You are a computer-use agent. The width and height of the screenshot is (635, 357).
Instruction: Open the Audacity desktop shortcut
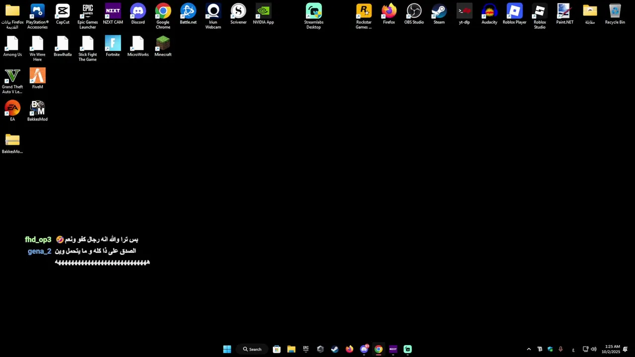pyautogui.click(x=489, y=14)
